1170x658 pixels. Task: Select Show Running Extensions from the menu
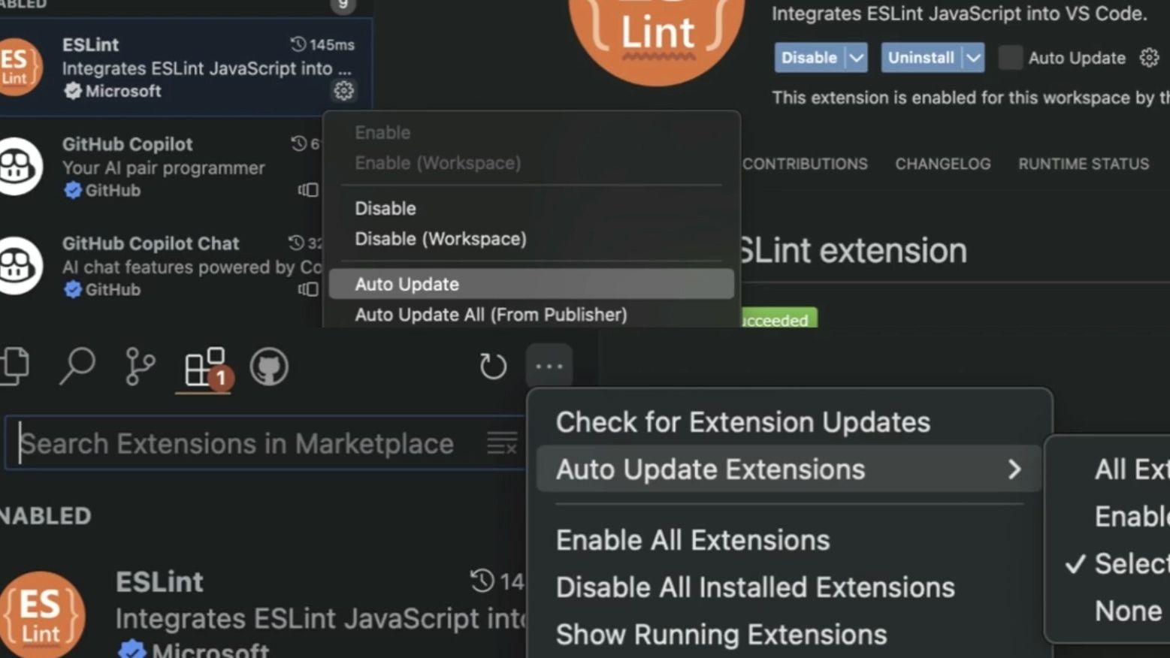[x=721, y=634]
